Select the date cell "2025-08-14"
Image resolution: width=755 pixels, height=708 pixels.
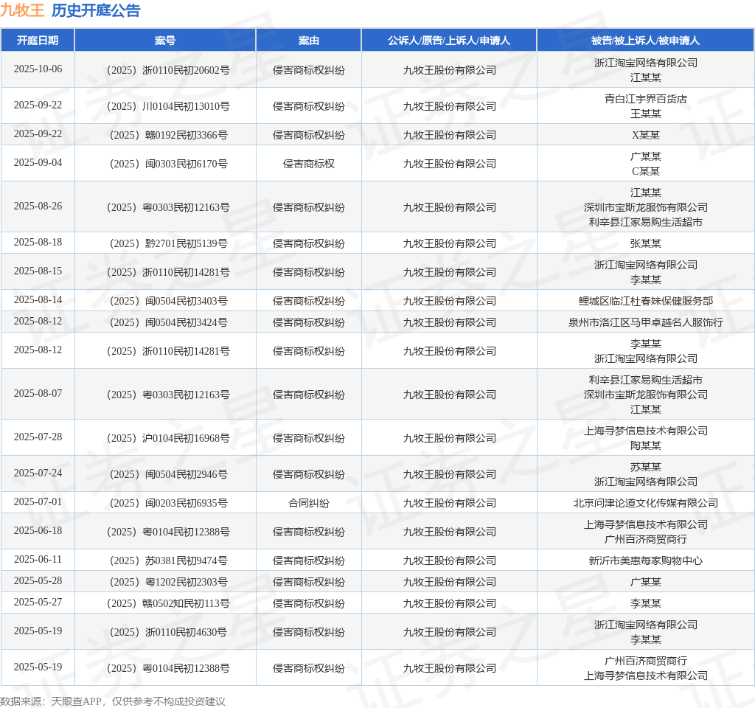tap(38, 300)
